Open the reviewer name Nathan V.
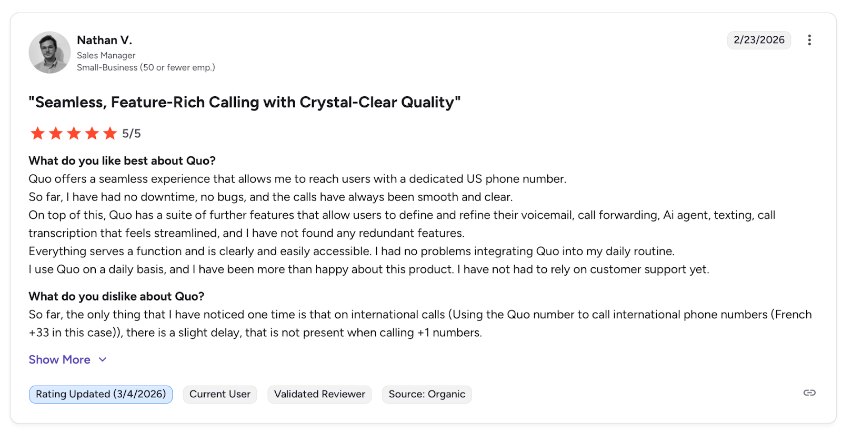Screen dimensions: 842x432 104,40
